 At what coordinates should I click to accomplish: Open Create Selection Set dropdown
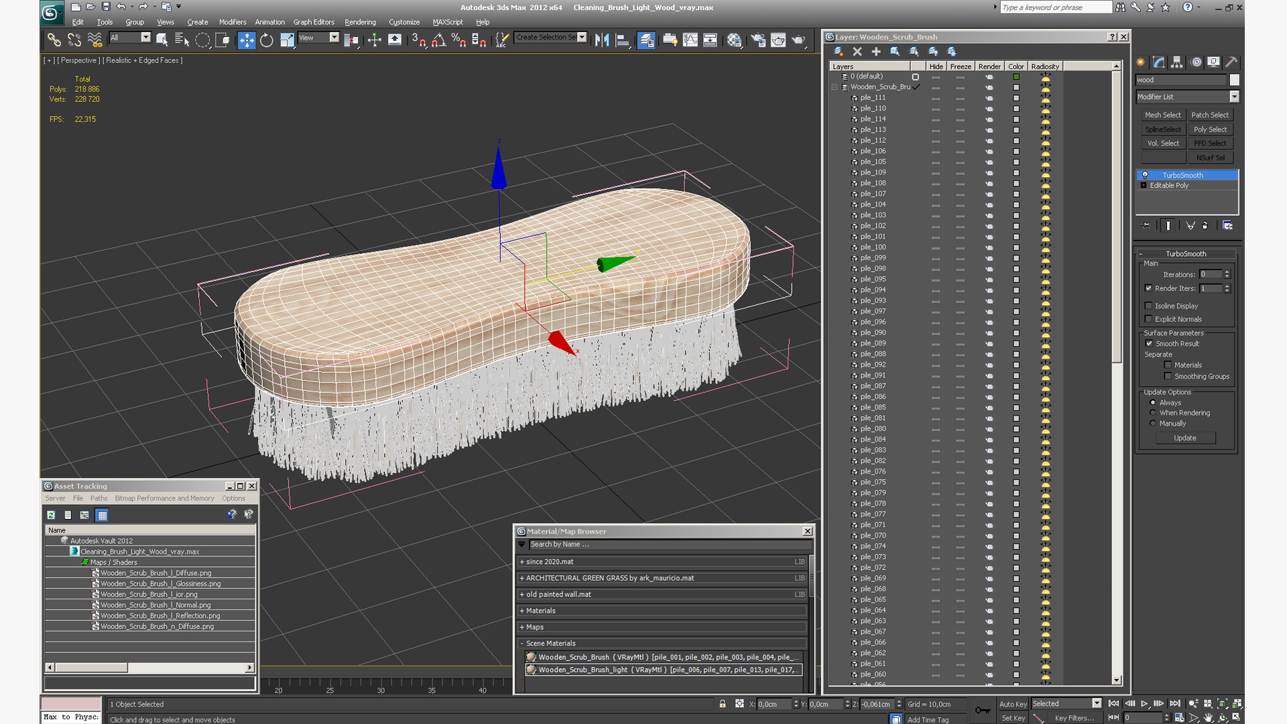pos(582,38)
